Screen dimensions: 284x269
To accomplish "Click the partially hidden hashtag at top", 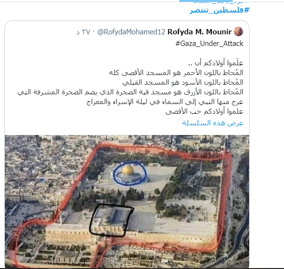I will click(x=220, y=2).
